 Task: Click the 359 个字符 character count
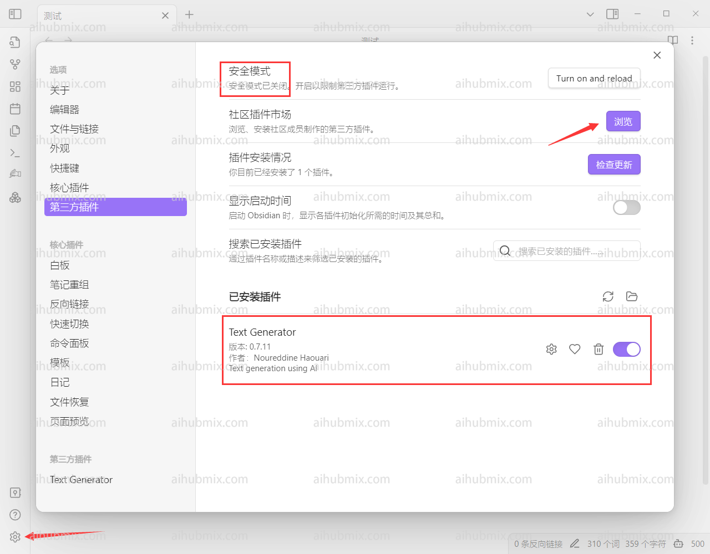(x=645, y=543)
